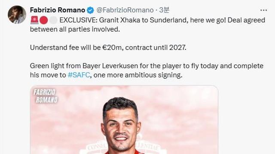
Task: Click the 'EXCLUSIVE: Granit Xhaka' headline text
Action: click(100, 20)
